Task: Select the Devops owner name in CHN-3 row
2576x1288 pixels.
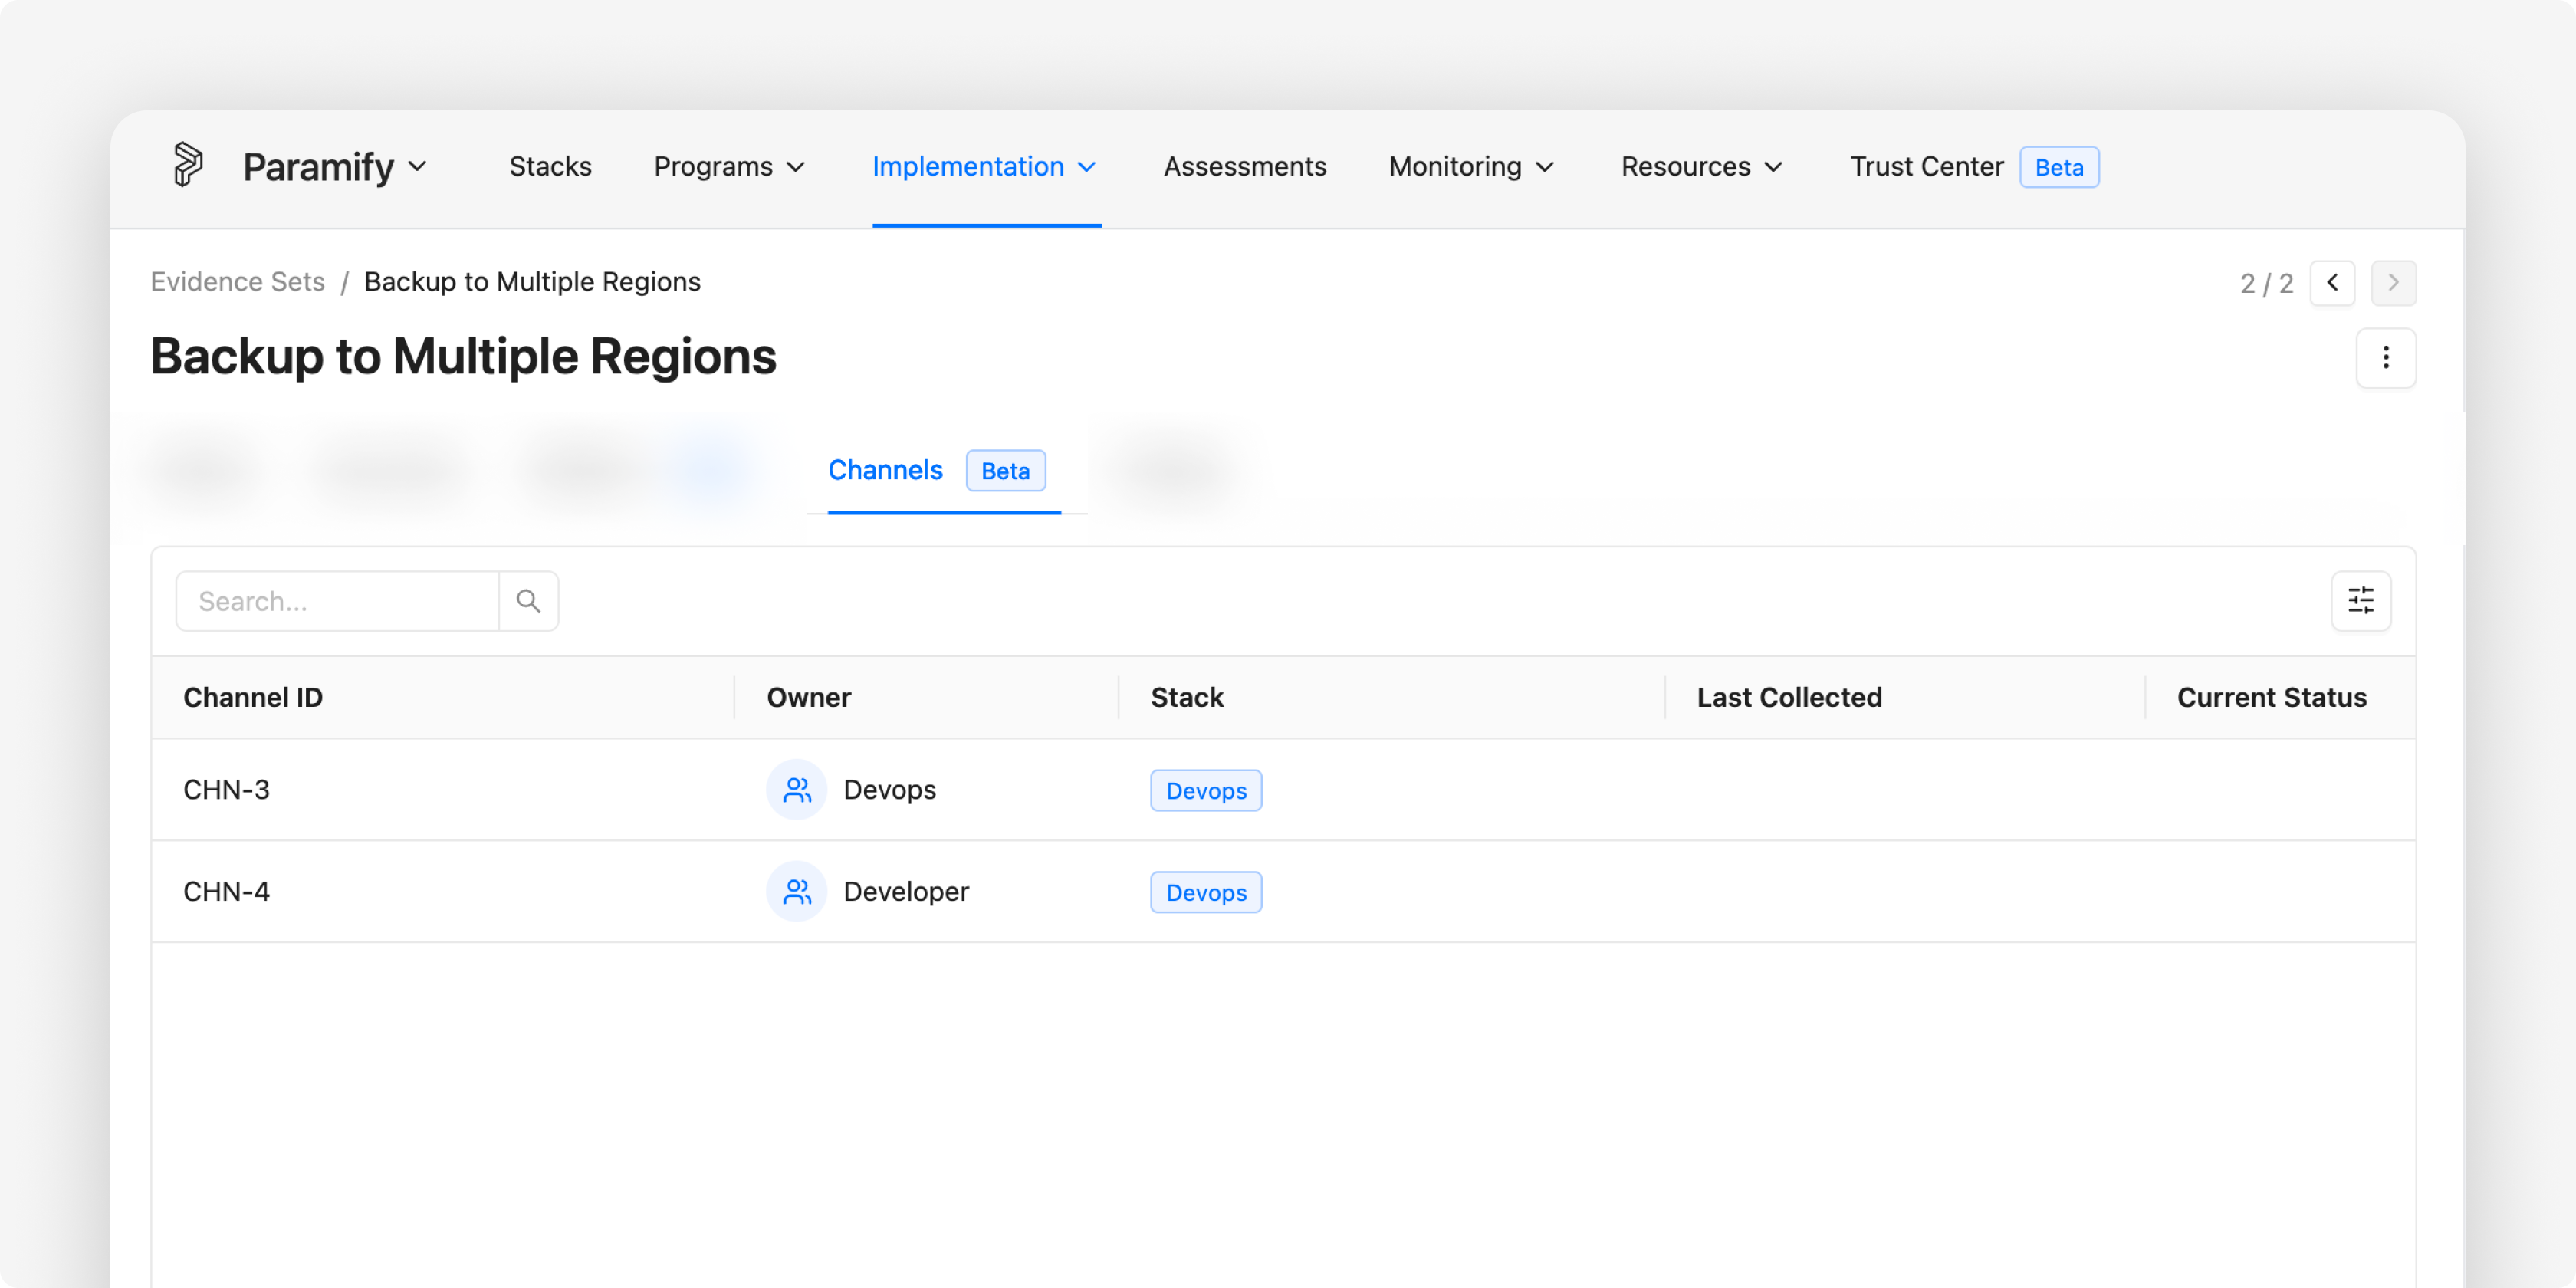Action: coord(889,790)
